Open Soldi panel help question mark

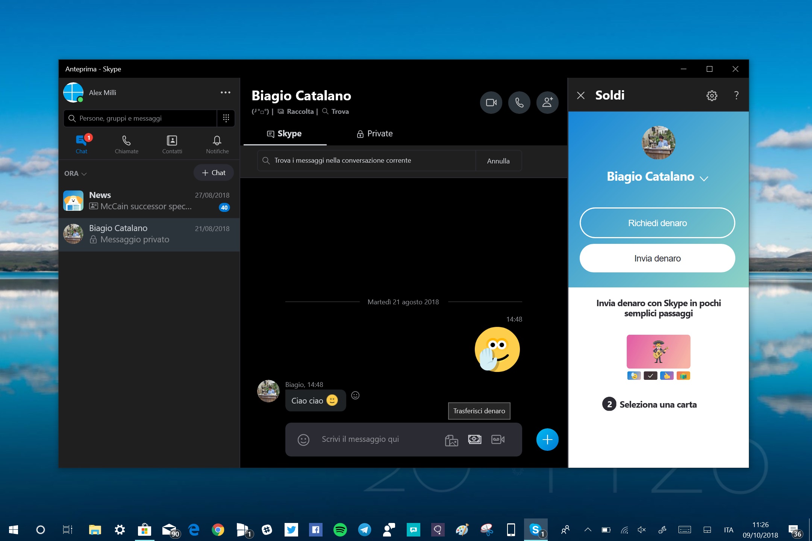click(x=736, y=95)
